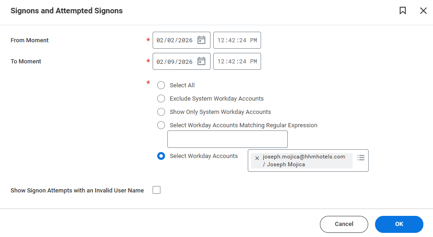Remove Joseph Mojica from selected accounts

[257, 158]
